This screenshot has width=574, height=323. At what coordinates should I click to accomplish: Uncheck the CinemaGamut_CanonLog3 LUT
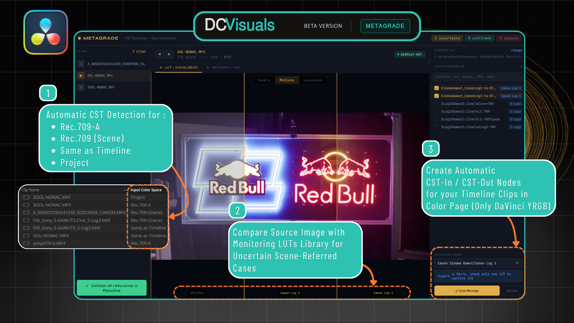[x=436, y=96]
